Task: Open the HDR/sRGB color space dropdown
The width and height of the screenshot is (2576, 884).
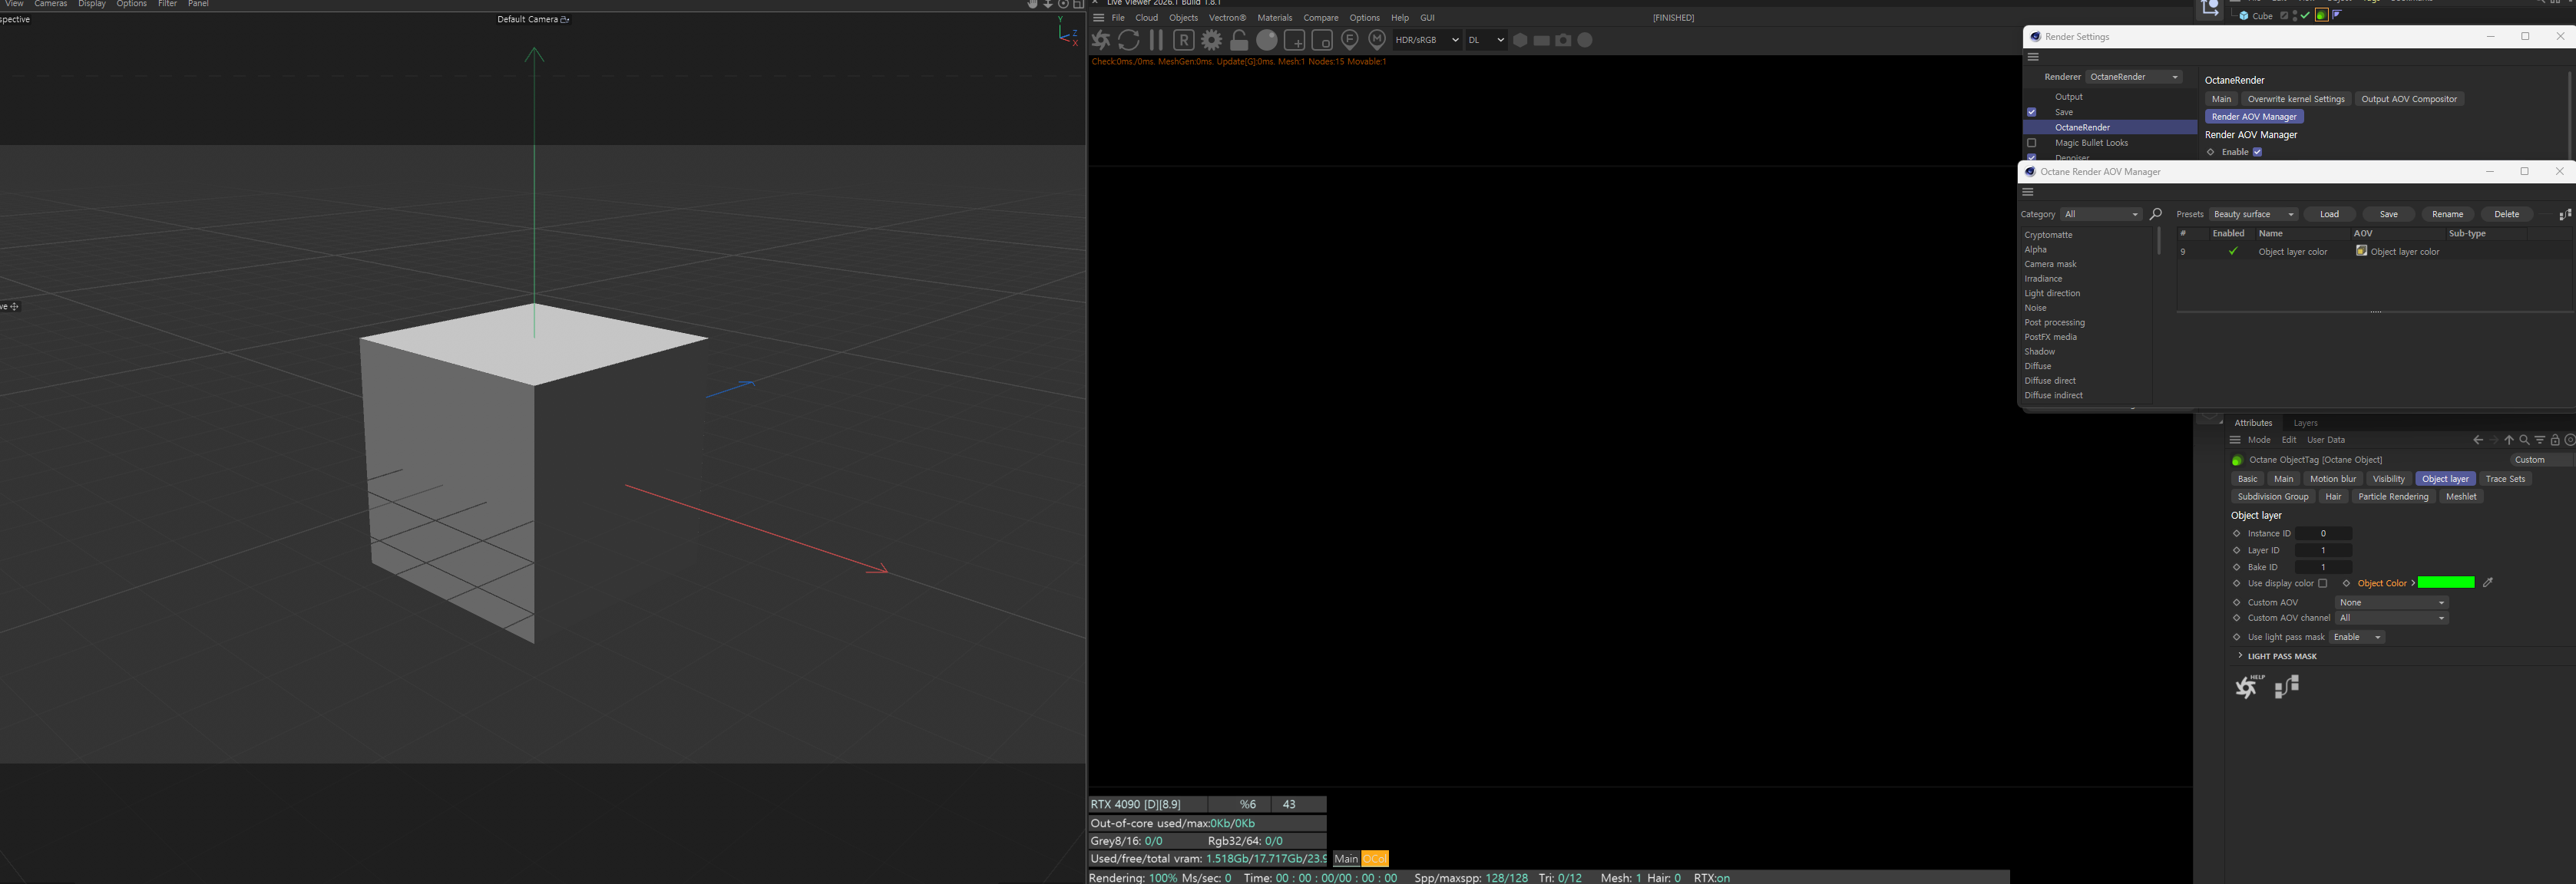Action: click(1426, 40)
